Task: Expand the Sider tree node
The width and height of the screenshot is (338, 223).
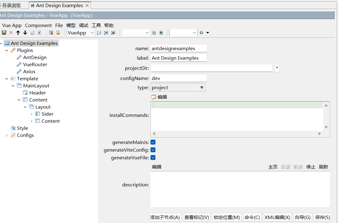Action: click(31, 114)
